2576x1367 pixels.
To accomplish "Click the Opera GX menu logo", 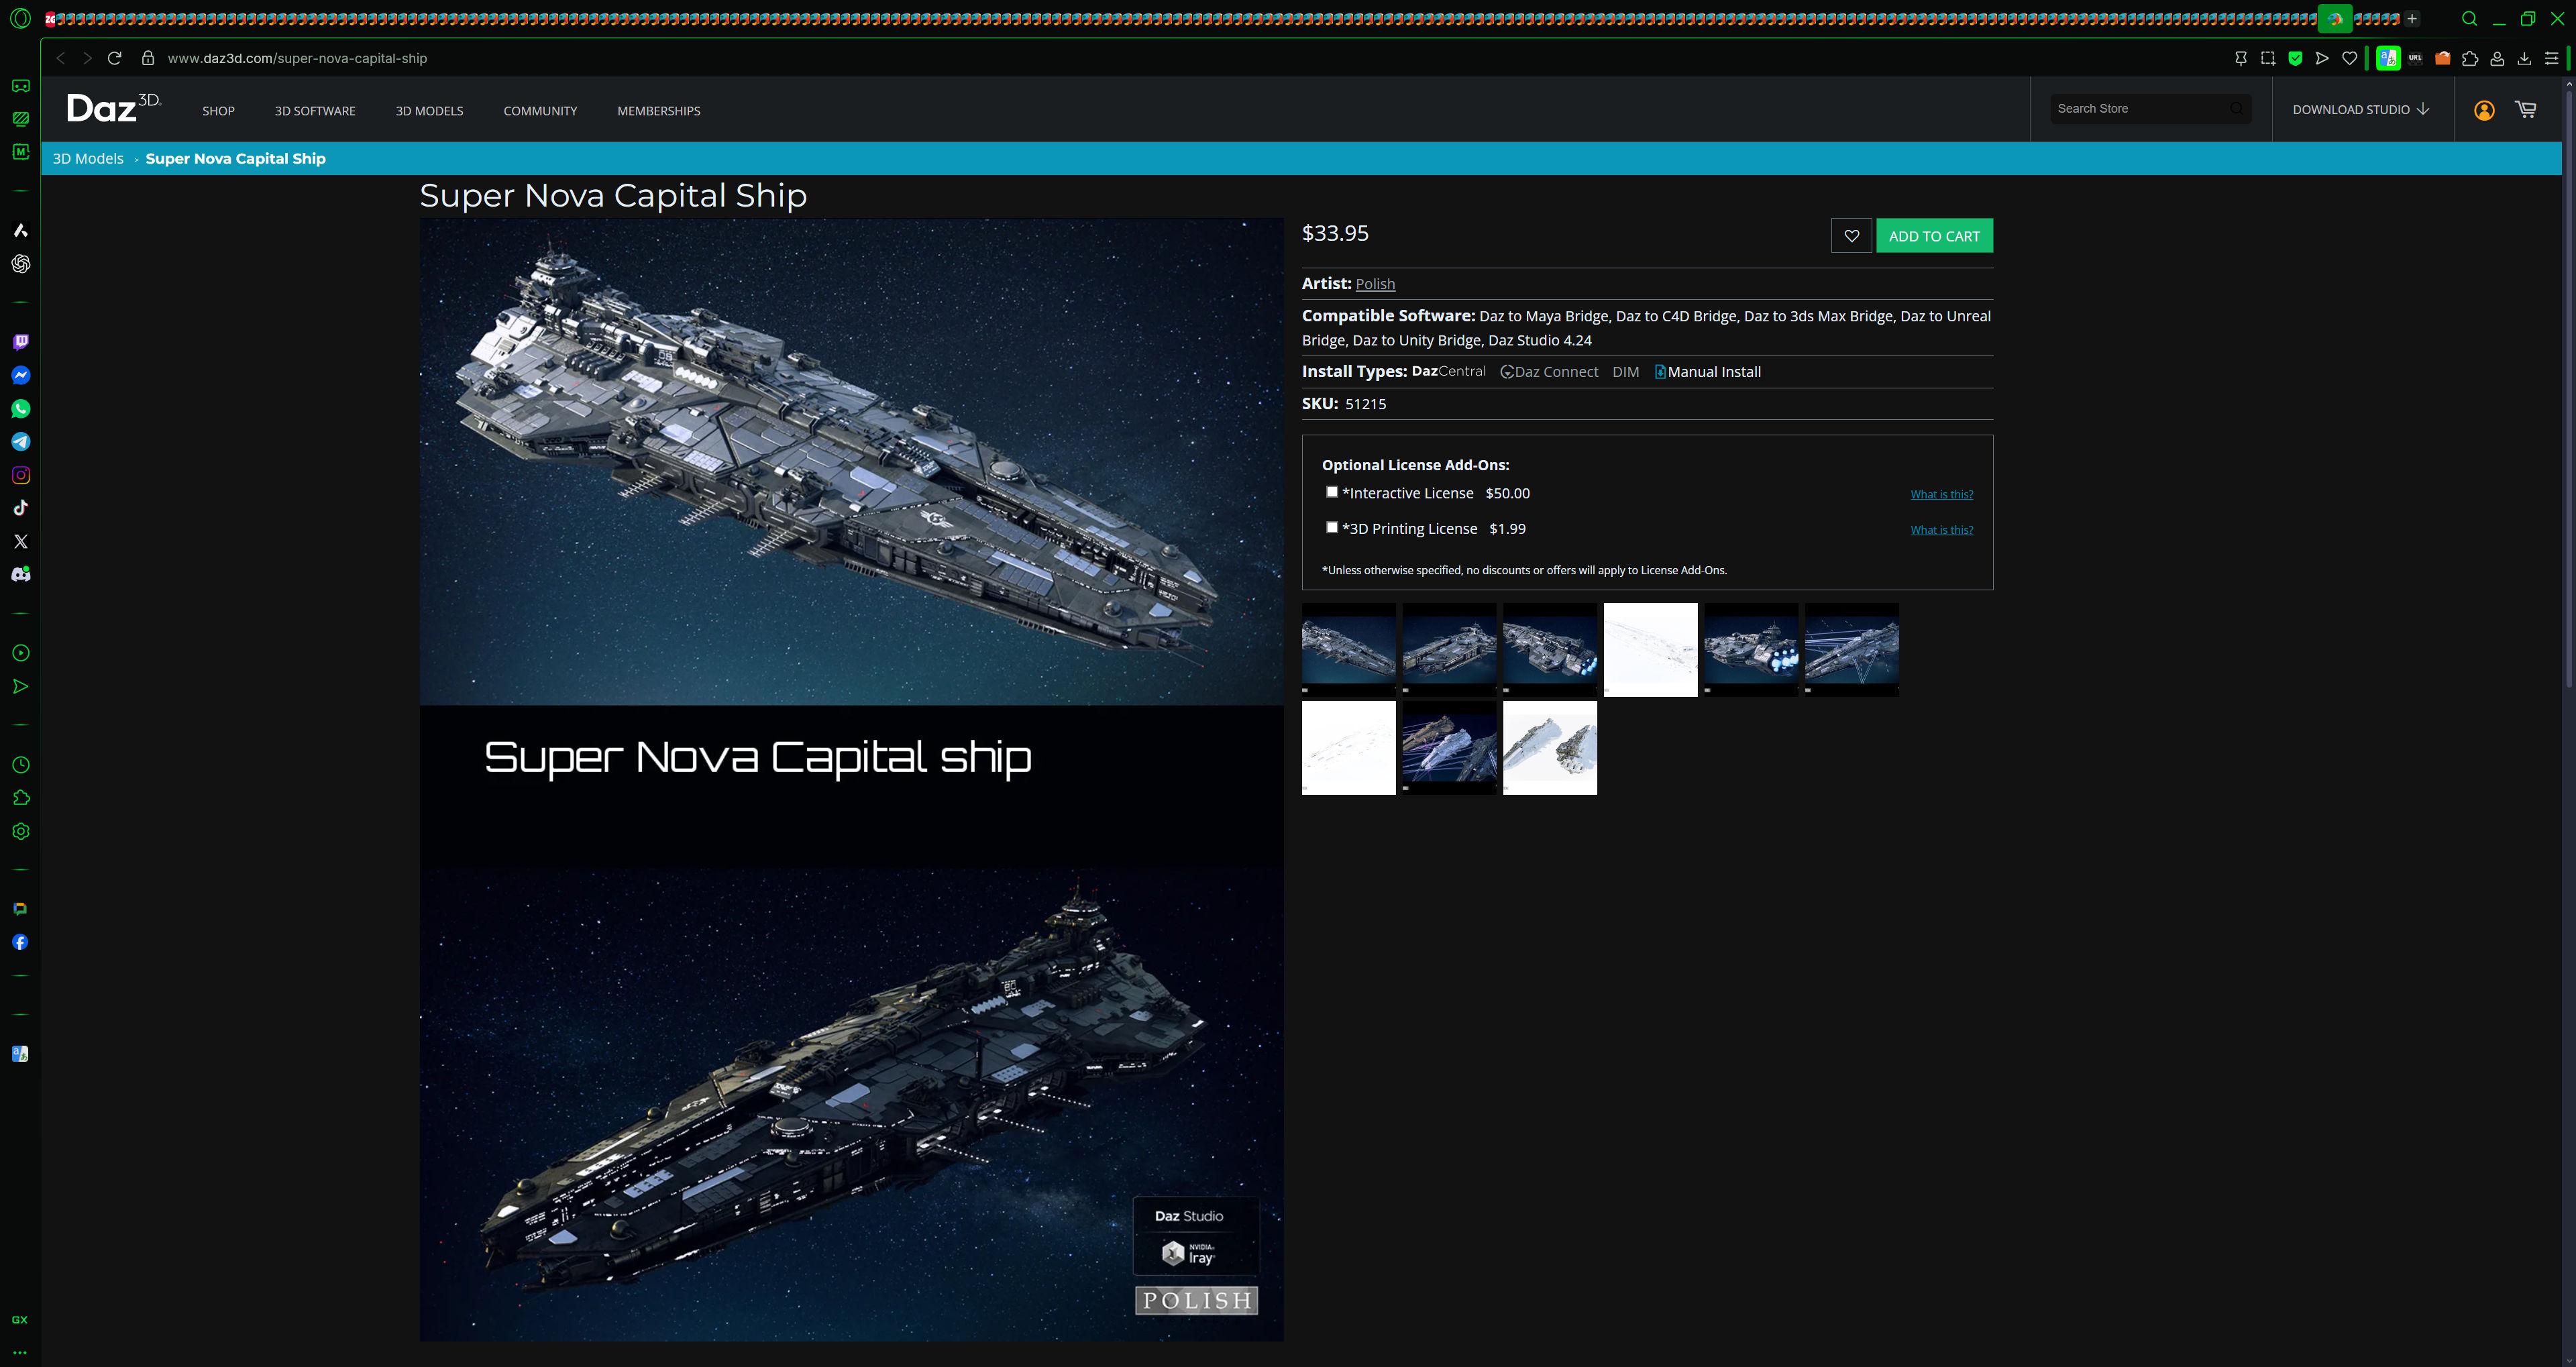I will pos(20,18).
